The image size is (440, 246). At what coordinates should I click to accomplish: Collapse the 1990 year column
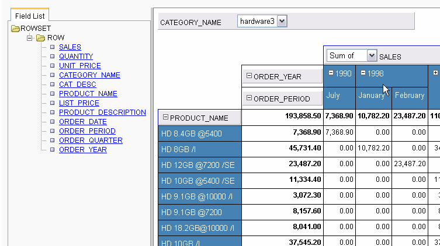click(331, 73)
